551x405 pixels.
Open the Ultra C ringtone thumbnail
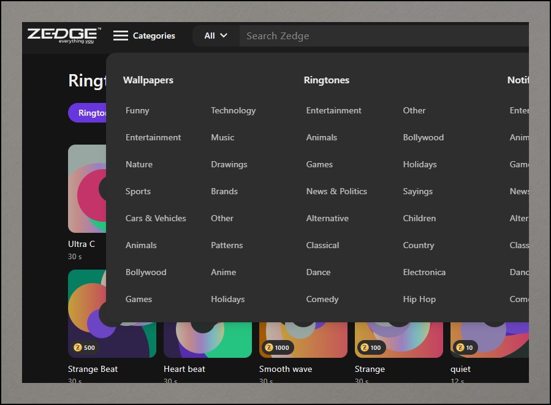pos(87,189)
